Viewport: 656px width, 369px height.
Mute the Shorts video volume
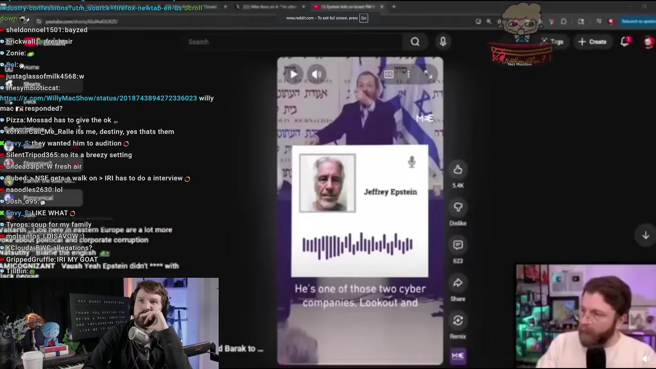[317, 74]
